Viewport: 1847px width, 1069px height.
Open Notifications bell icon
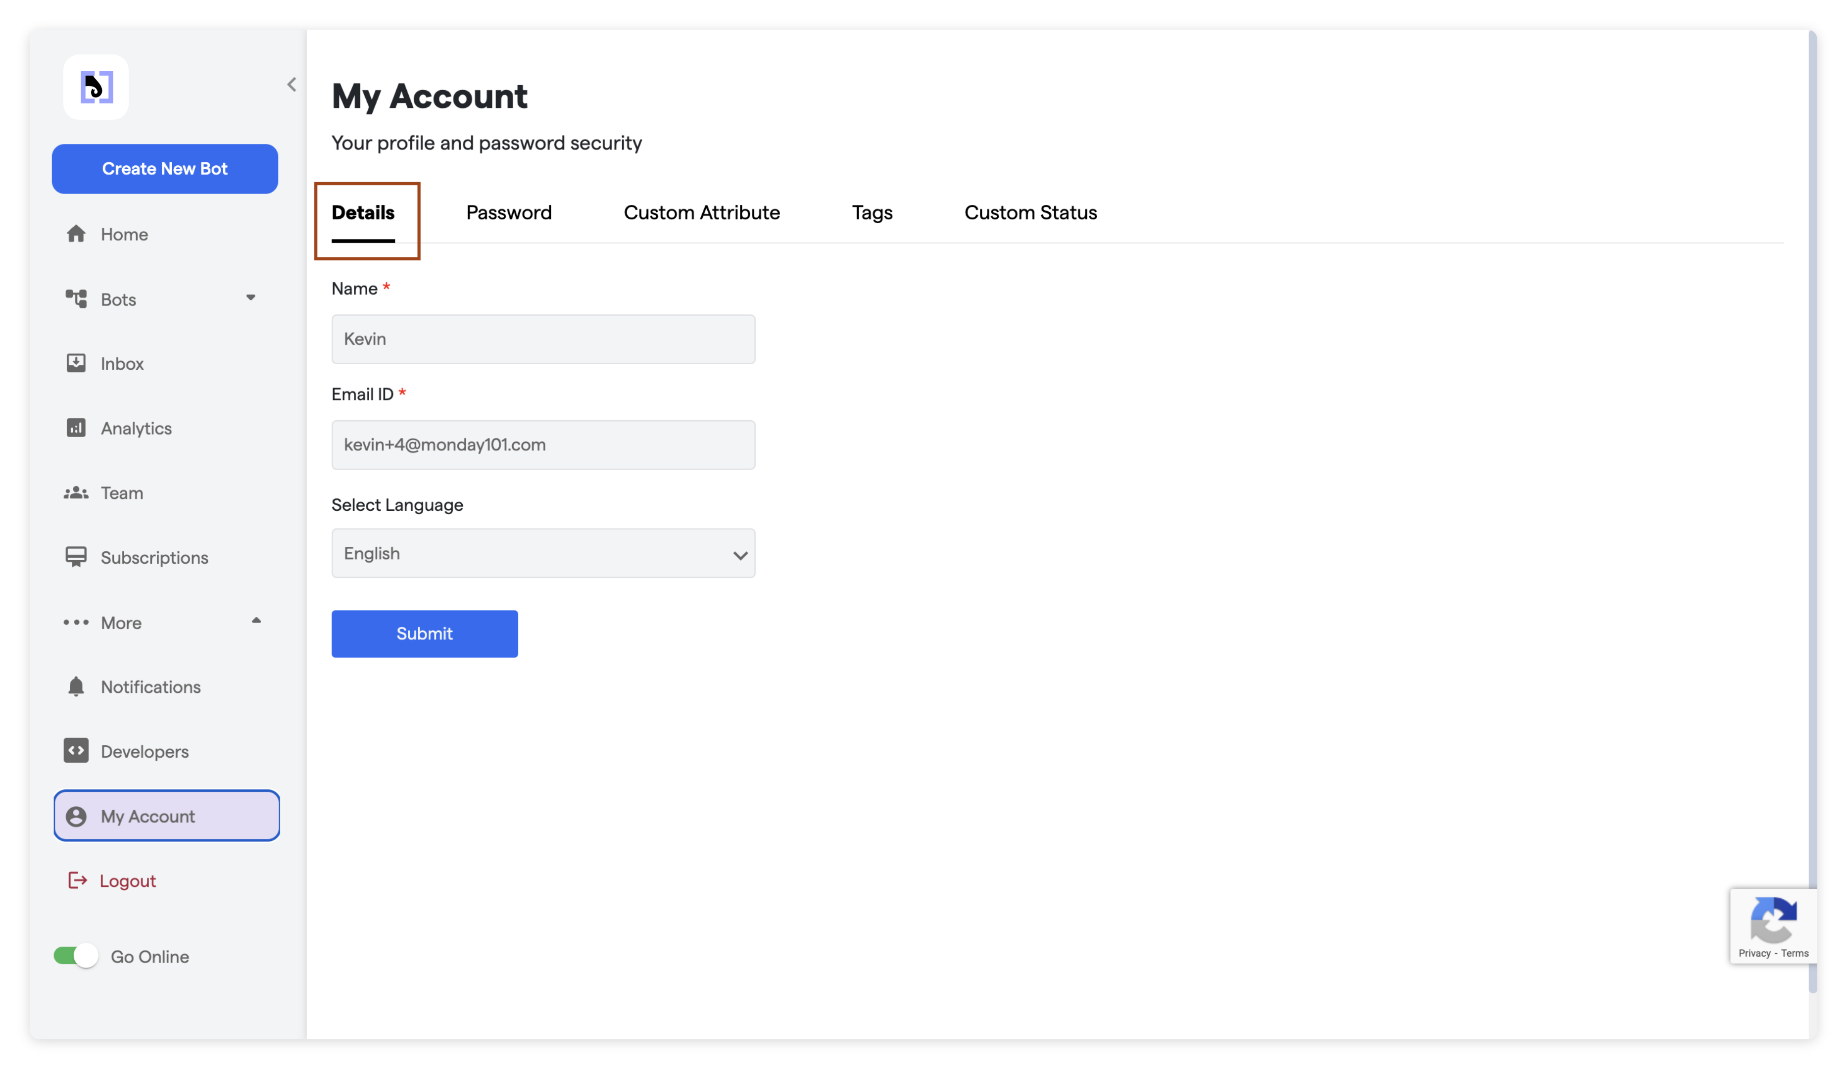point(76,686)
